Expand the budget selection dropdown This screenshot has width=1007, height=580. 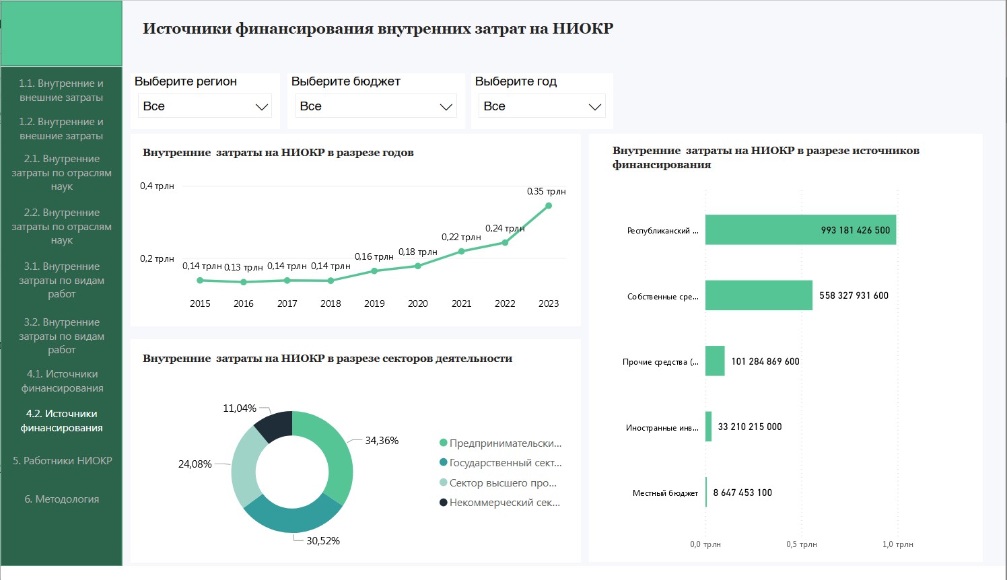pyautogui.click(x=376, y=106)
